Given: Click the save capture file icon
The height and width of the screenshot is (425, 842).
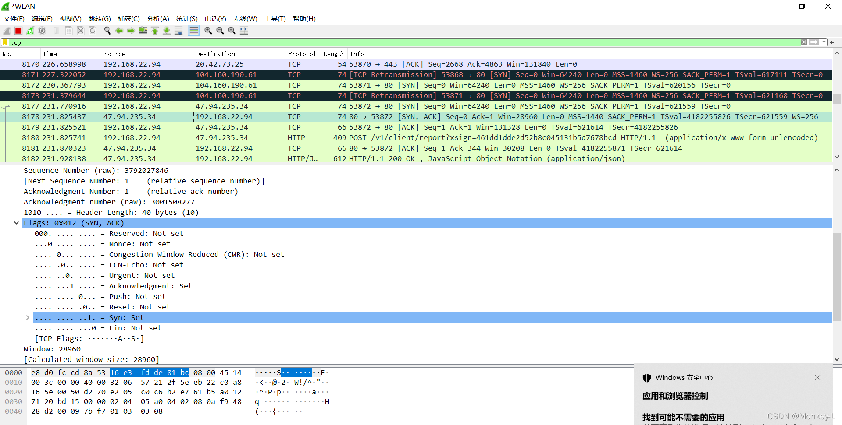Looking at the screenshot, I should pyautogui.click(x=69, y=31).
